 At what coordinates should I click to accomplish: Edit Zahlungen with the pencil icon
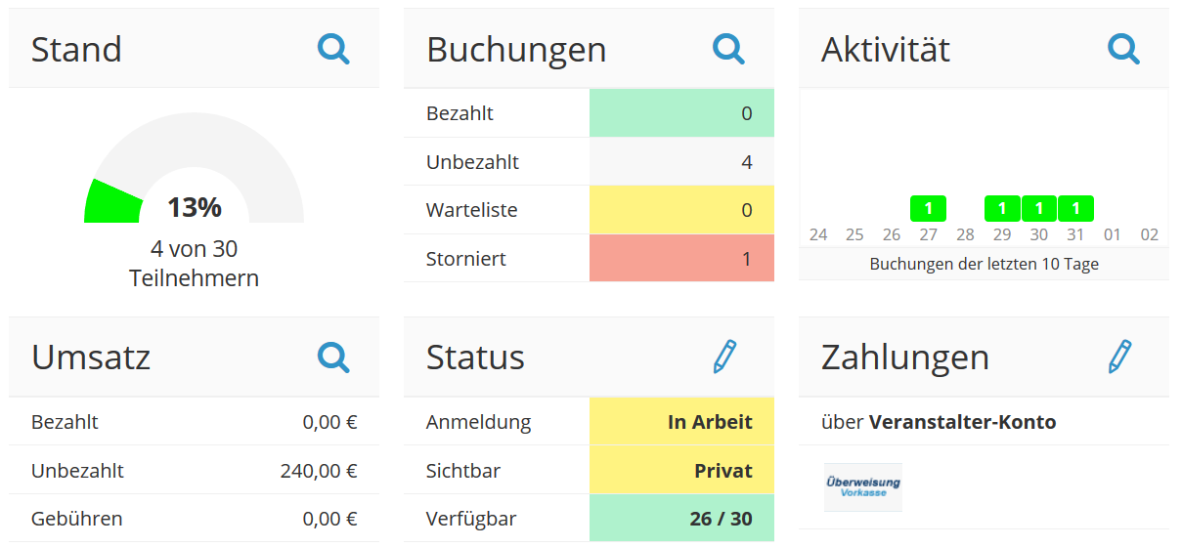coord(1119,358)
